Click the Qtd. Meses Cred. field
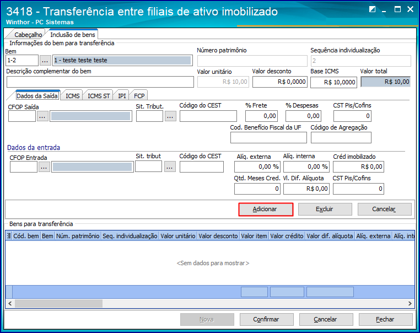The image size is (420, 333). (257, 189)
